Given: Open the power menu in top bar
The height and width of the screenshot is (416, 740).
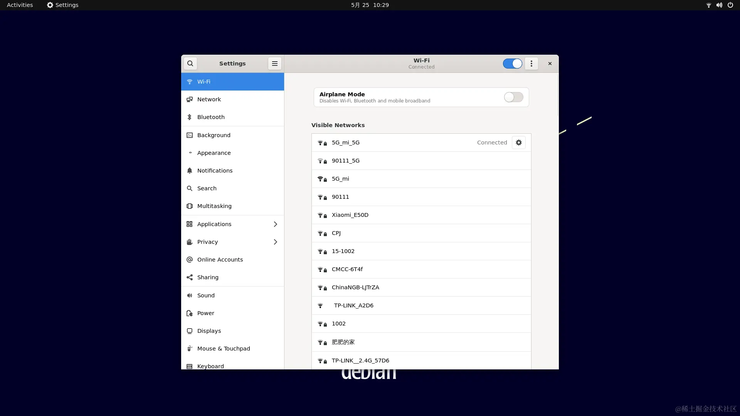Looking at the screenshot, I should (730, 5).
